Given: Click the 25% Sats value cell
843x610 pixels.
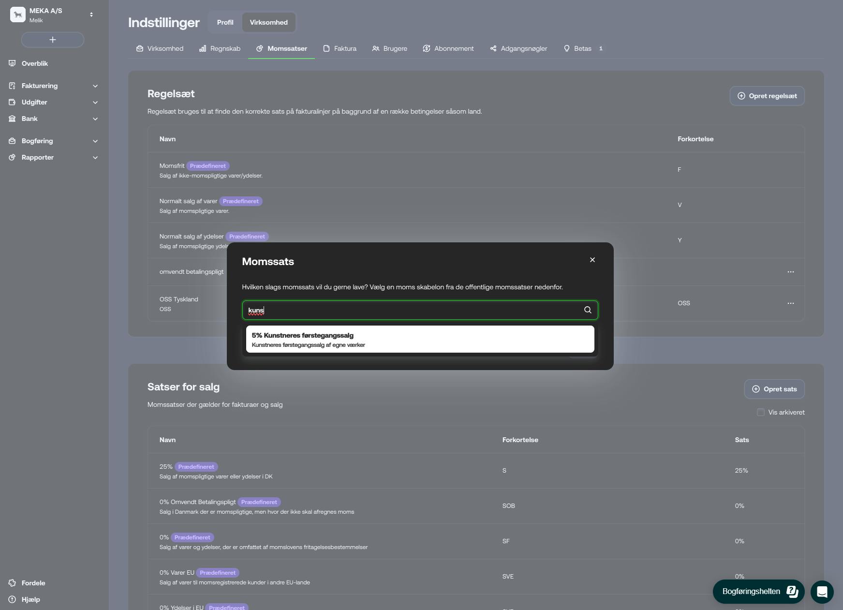Looking at the screenshot, I should pos(741,471).
